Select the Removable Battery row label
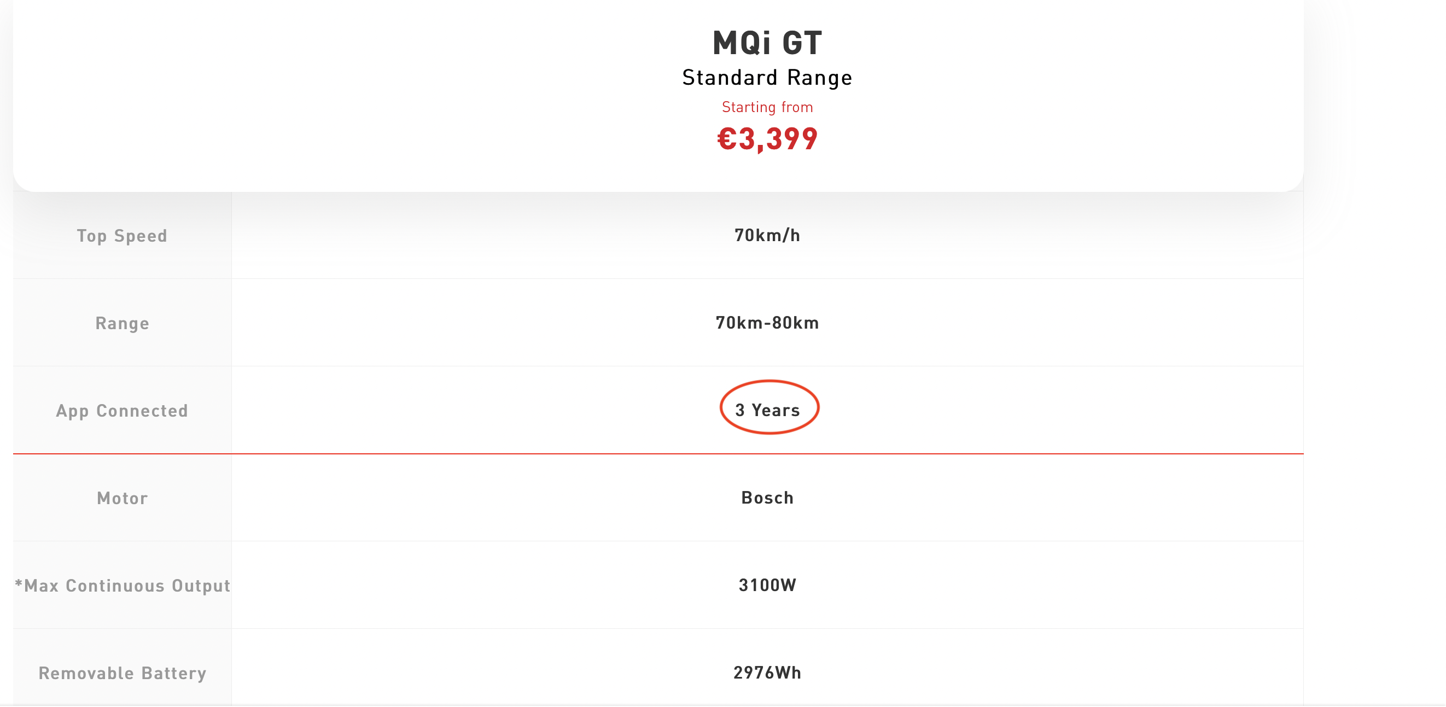Viewport: 1446px width, 707px height. pos(122,673)
